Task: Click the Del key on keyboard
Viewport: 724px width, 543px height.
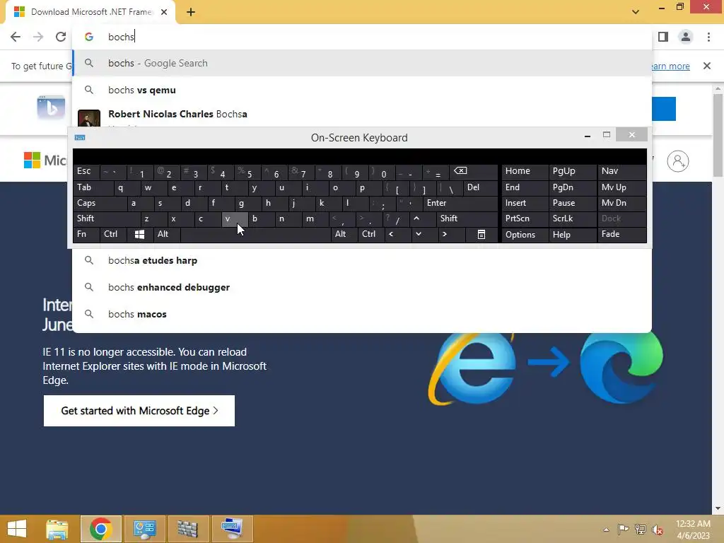Action: (x=480, y=187)
